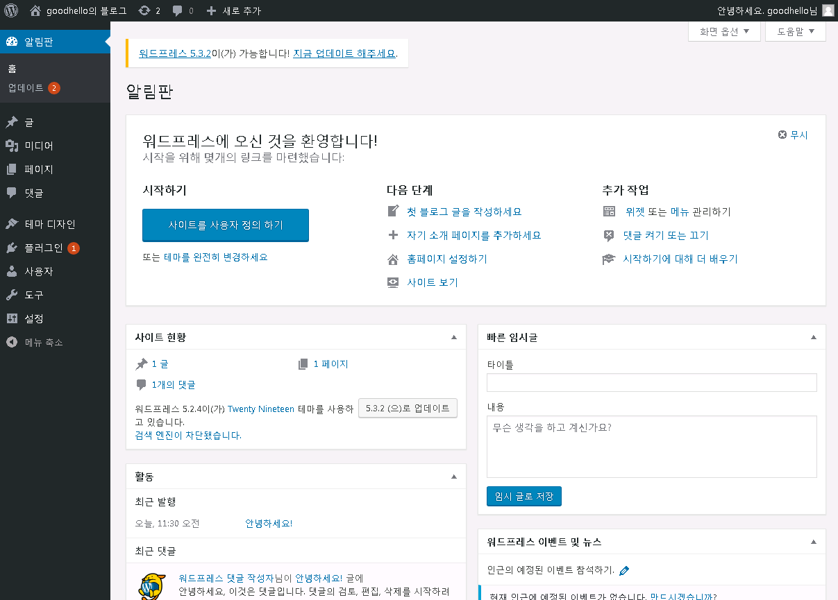This screenshot has height=600, width=838.
Task: Click the 댓글 comment icon in sidebar
Action: coord(12,193)
